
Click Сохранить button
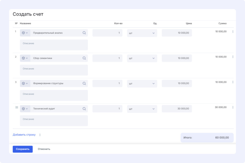(x=23, y=149)
